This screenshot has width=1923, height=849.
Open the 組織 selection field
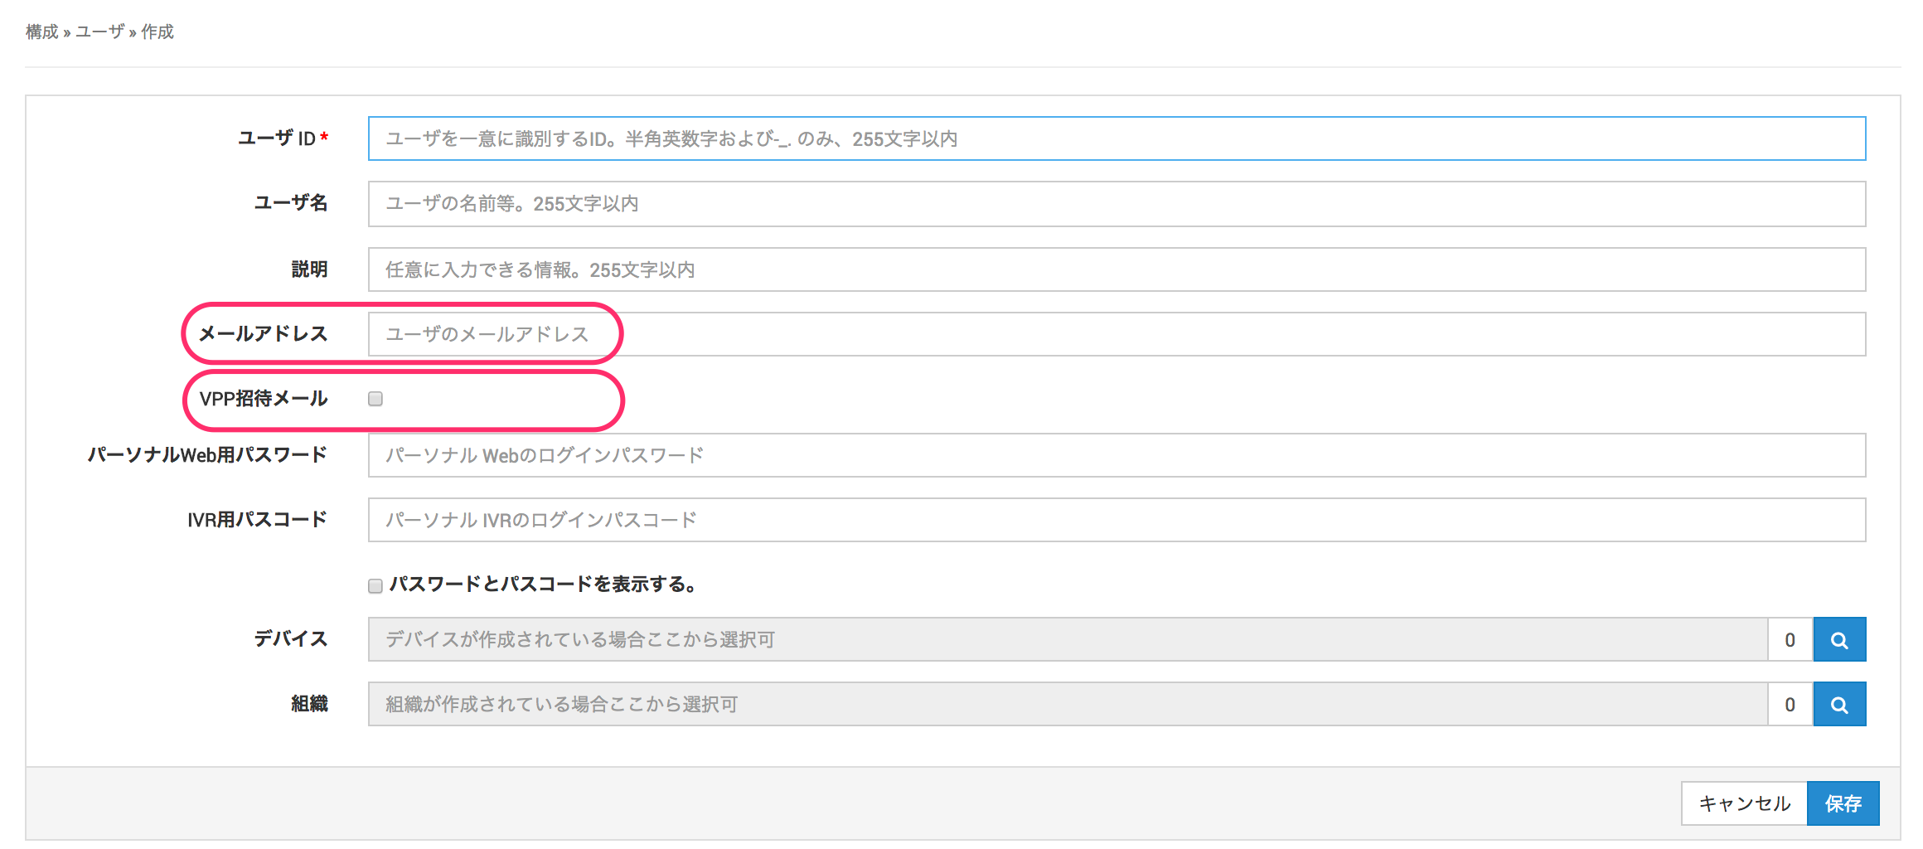[1067, 704]
